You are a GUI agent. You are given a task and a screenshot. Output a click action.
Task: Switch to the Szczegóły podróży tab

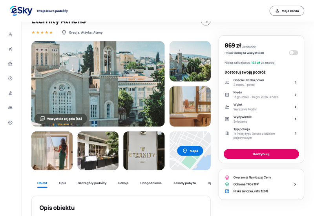tap(92, 183)
